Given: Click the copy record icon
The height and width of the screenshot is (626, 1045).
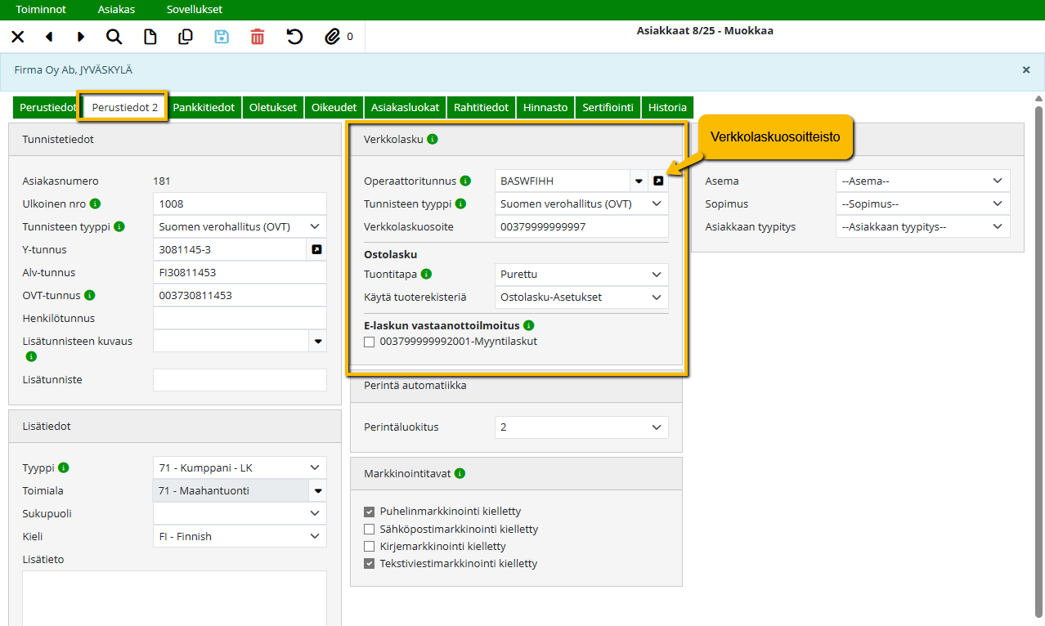Looking at the screenshot, I should pos(186,37).
